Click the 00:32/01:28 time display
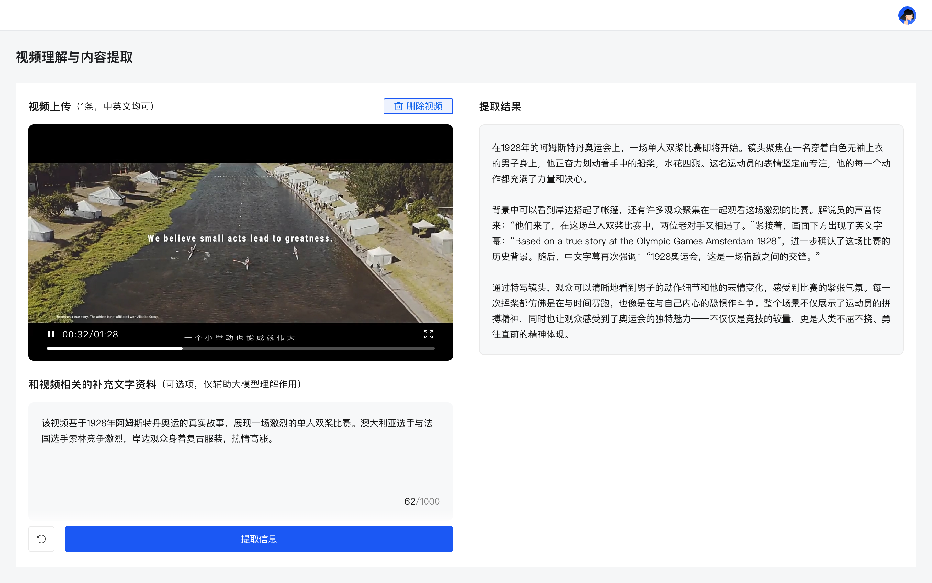Image resolution: width=932 pixels, height=583 pixels. (90, 334)
